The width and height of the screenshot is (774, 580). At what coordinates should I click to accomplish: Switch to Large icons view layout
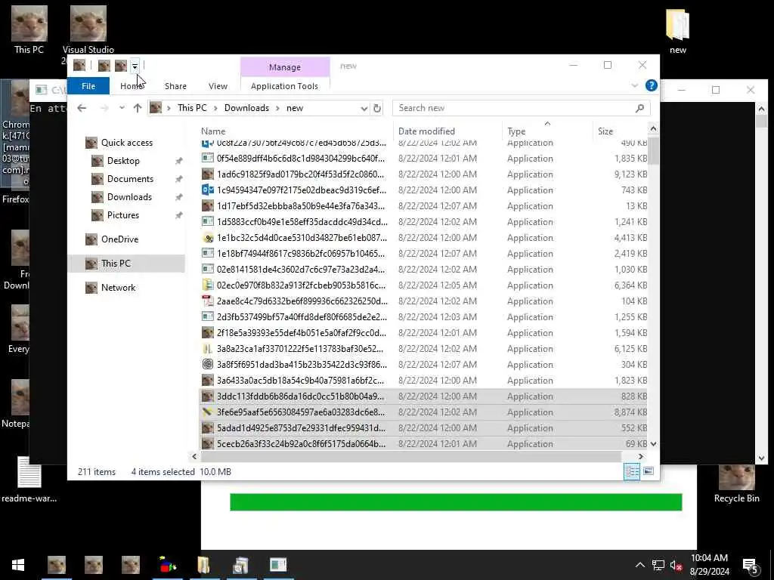point(648,471)
